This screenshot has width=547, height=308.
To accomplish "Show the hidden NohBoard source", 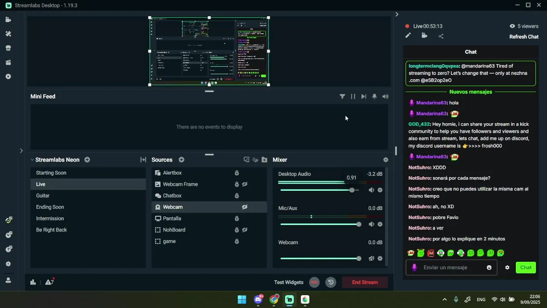I will [245, 230].
